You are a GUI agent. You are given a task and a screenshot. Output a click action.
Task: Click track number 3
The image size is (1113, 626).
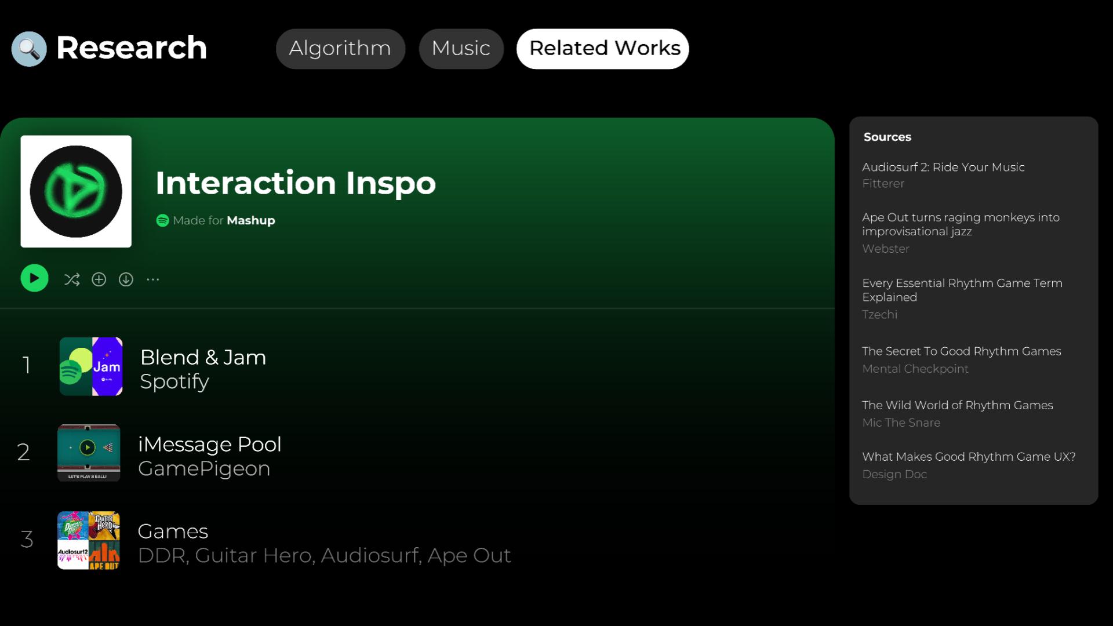pyautogui.click(x=27, y=540)
